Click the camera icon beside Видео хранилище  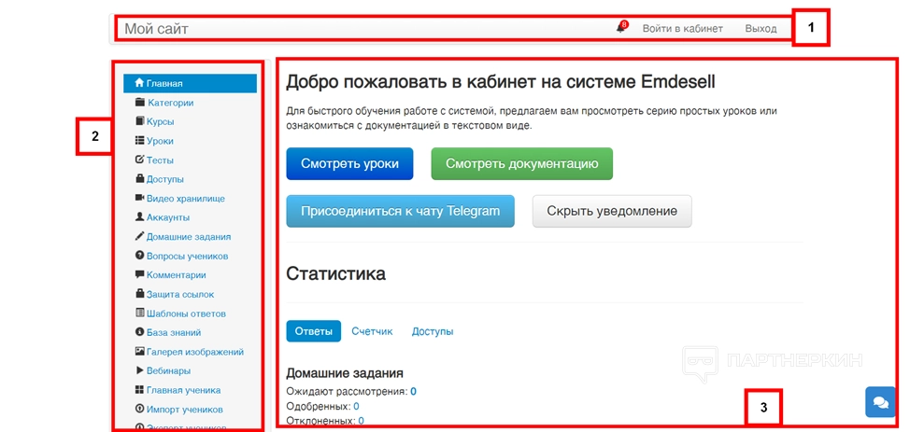(139, 198)
